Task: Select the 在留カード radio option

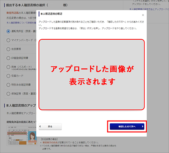Action: (x=8, y=76)
